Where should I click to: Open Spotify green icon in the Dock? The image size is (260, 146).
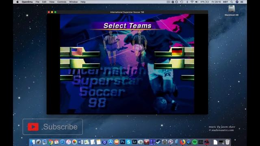point(195,142)
